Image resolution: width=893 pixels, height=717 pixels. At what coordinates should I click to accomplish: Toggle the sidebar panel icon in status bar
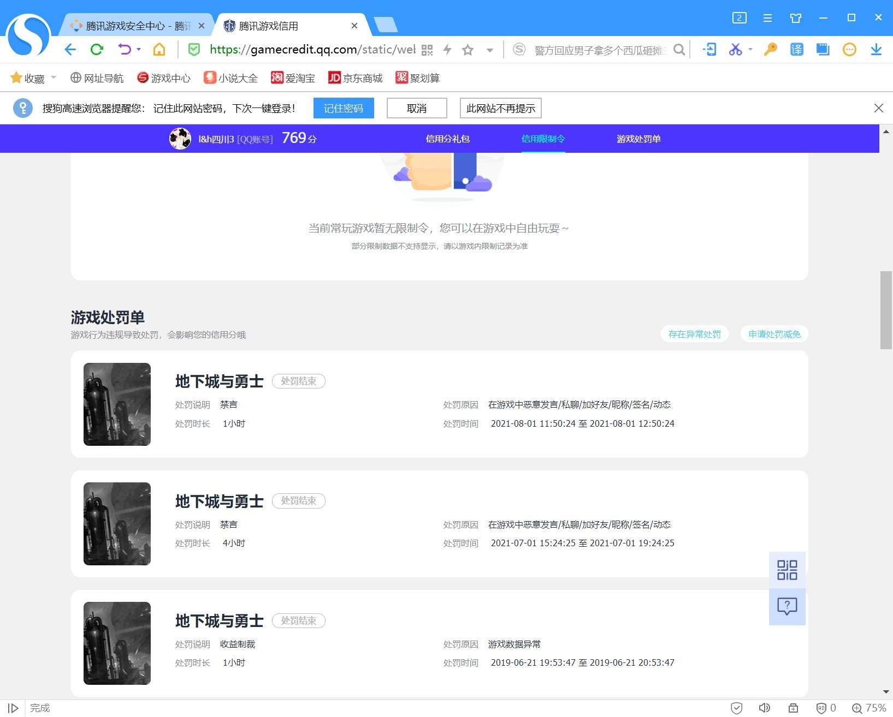pyautogui.click(x=13, y=708)
